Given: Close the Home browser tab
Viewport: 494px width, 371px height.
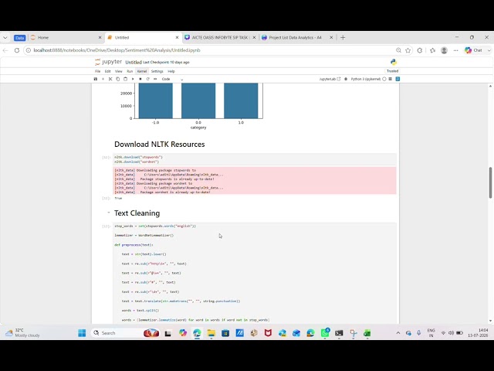Looking at the screenshot, I should pyautogui.click(x=100, y=37).
